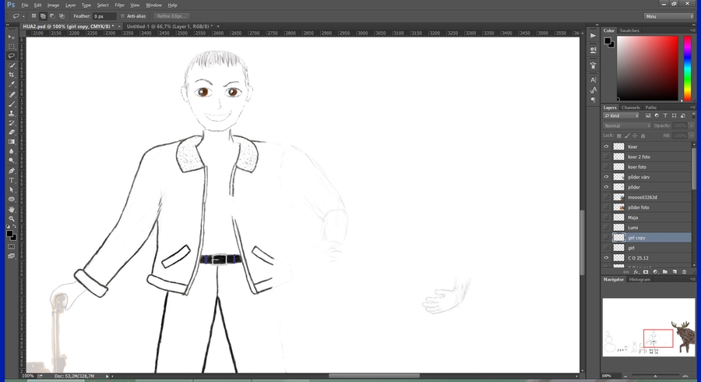Hide the põder värv layer
The image size is (701, 382).
[606, 177]
